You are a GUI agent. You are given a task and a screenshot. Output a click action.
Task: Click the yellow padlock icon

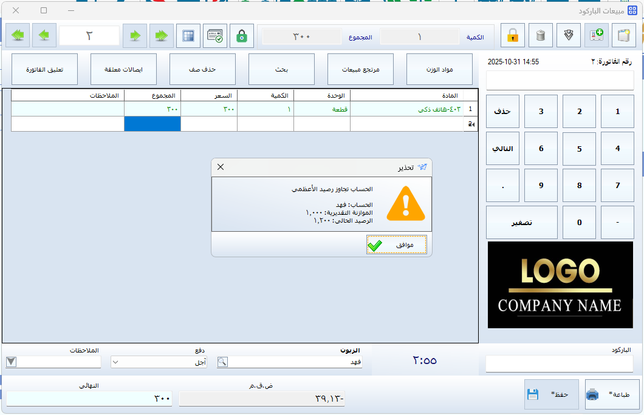pyautogui.click(x=512, y=36)
